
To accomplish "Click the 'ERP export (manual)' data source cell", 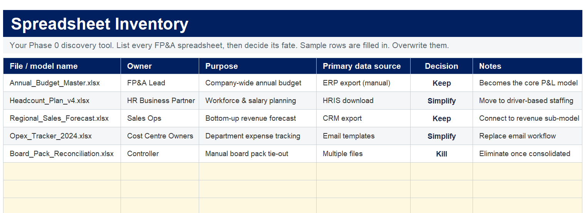I will point(363,83).
